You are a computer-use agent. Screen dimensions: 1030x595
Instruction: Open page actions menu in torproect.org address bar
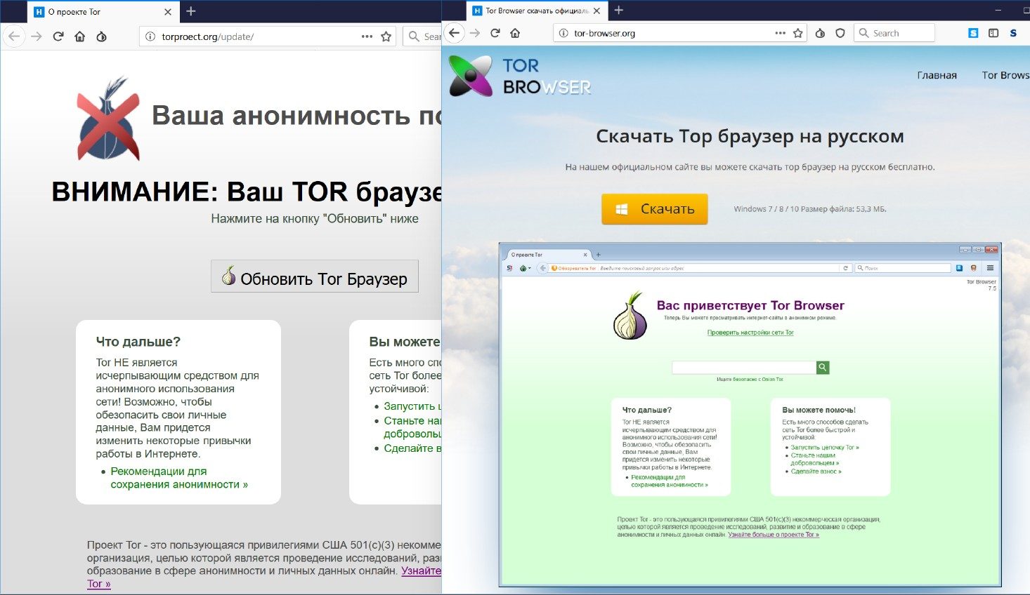[x=367, y=36]
